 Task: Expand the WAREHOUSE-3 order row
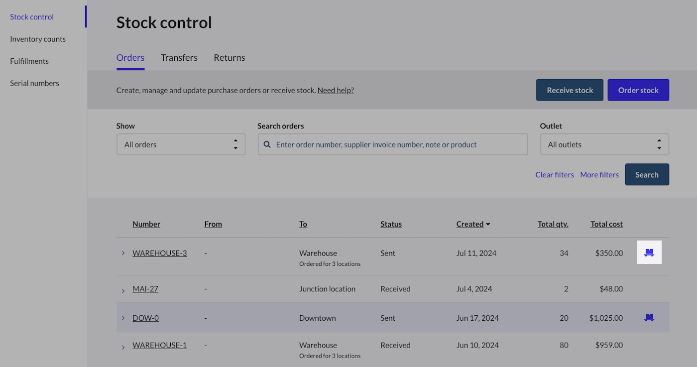tap(123, 253)
